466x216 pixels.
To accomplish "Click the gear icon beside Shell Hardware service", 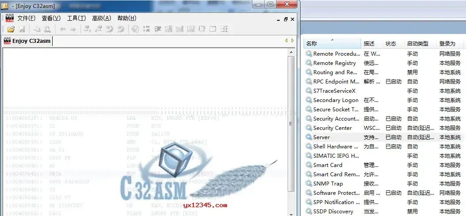I will (309, 147).
